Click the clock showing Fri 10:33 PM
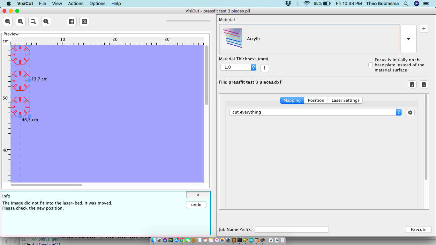The image size is (436, 245). (x=349, y=4)
